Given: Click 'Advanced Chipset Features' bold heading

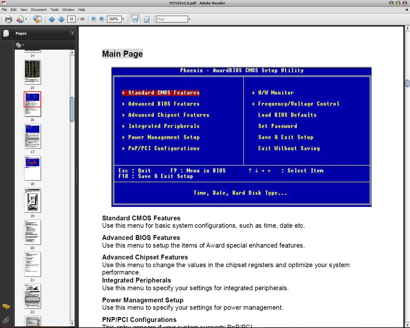Looking at the screenshot, I should tap(145, 257).
